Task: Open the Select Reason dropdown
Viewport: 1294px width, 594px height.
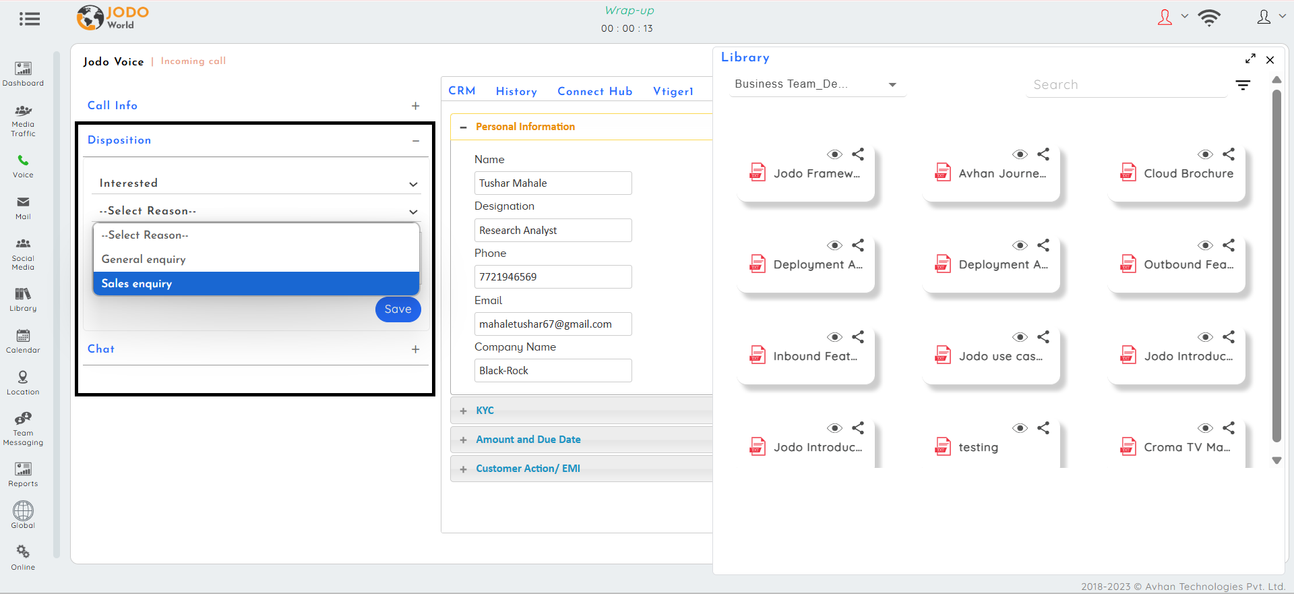Action: 256,211
